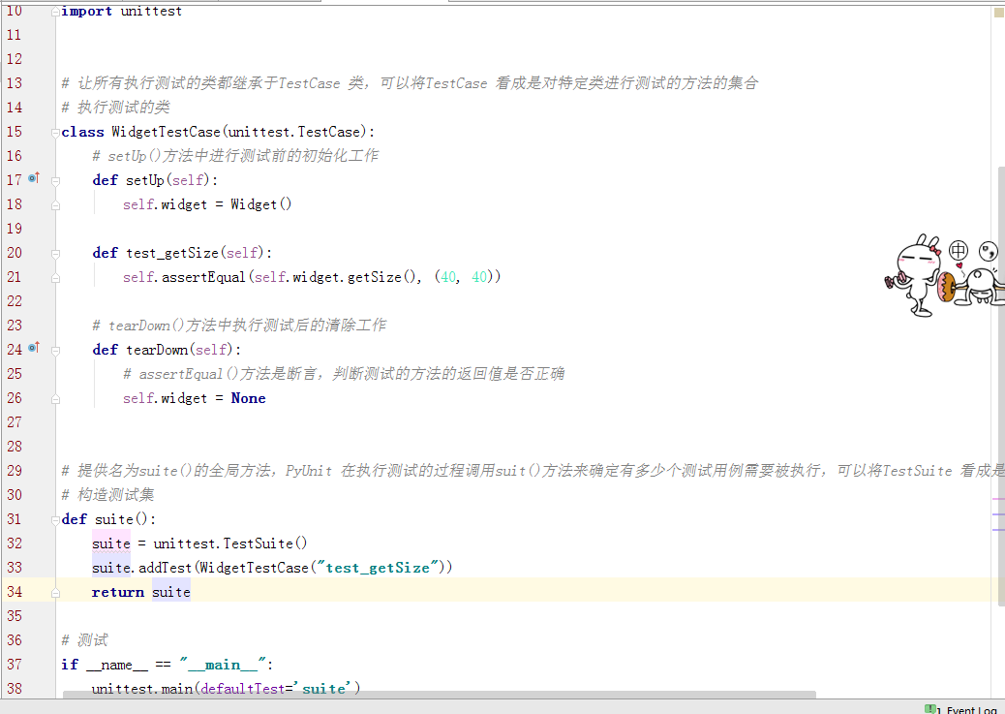
Task: Click the overriding-method gutter icon beside line 17
Action: pos(32,178)
